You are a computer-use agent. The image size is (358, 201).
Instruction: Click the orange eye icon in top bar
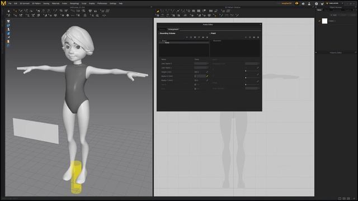coord(296,3)
